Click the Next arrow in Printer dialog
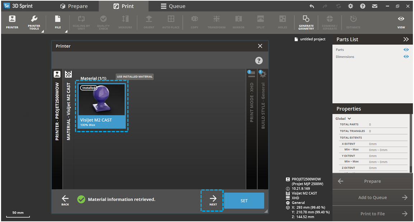Image resolution: width=414 pixels, height=222 pixels. pyautogui.click(x=213, y=200)
